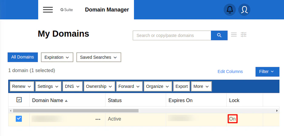Click the Export button

click(182, 86)
